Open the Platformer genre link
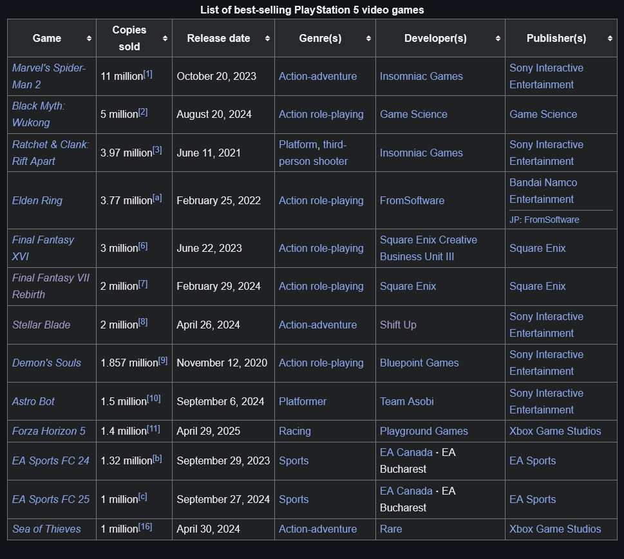 click(x=303, y=401)
